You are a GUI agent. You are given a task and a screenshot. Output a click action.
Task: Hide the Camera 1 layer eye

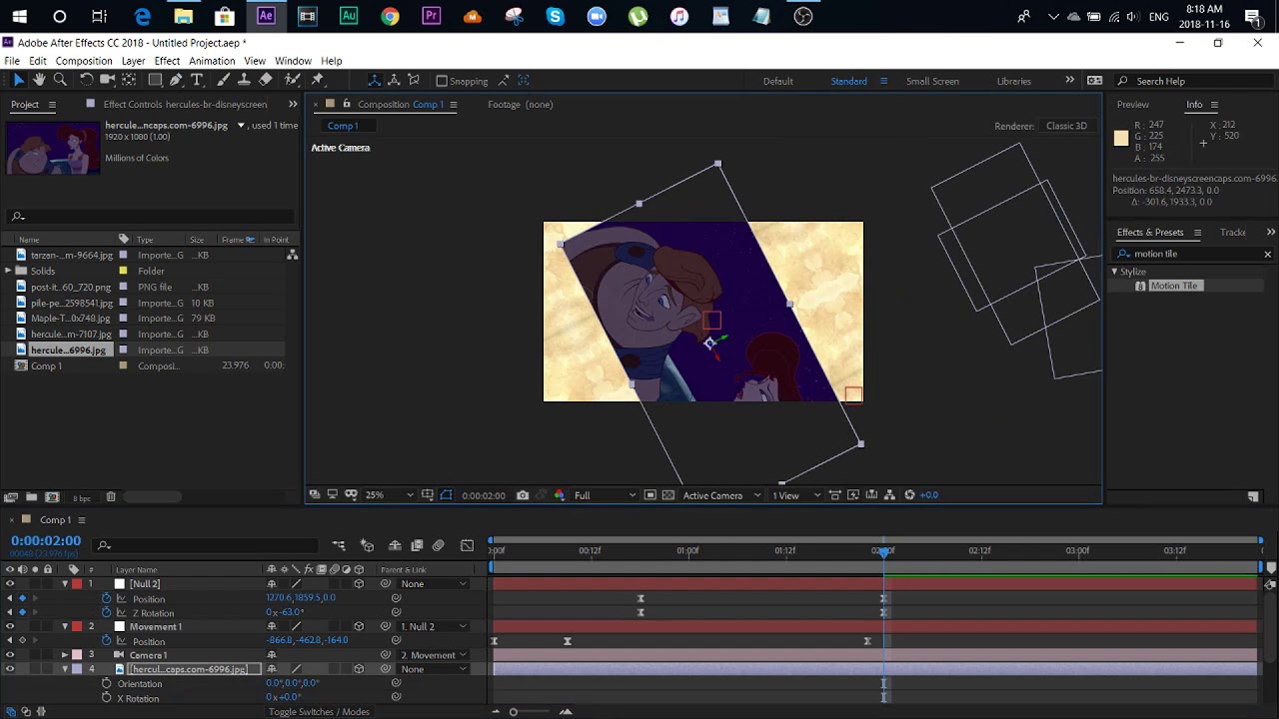click(x=10, y=655)
